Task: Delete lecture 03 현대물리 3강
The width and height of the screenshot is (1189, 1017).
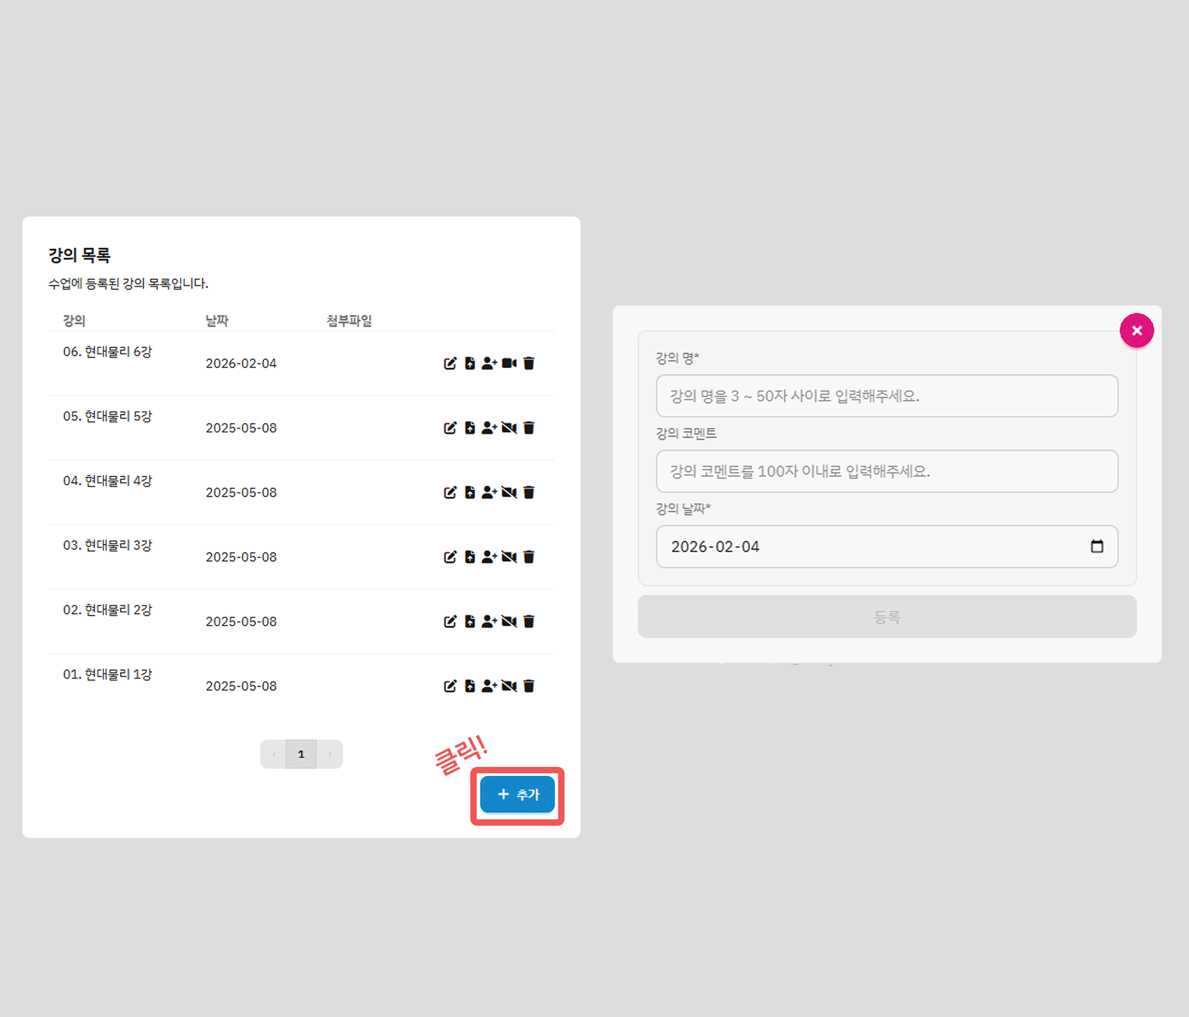Action: 529,557
